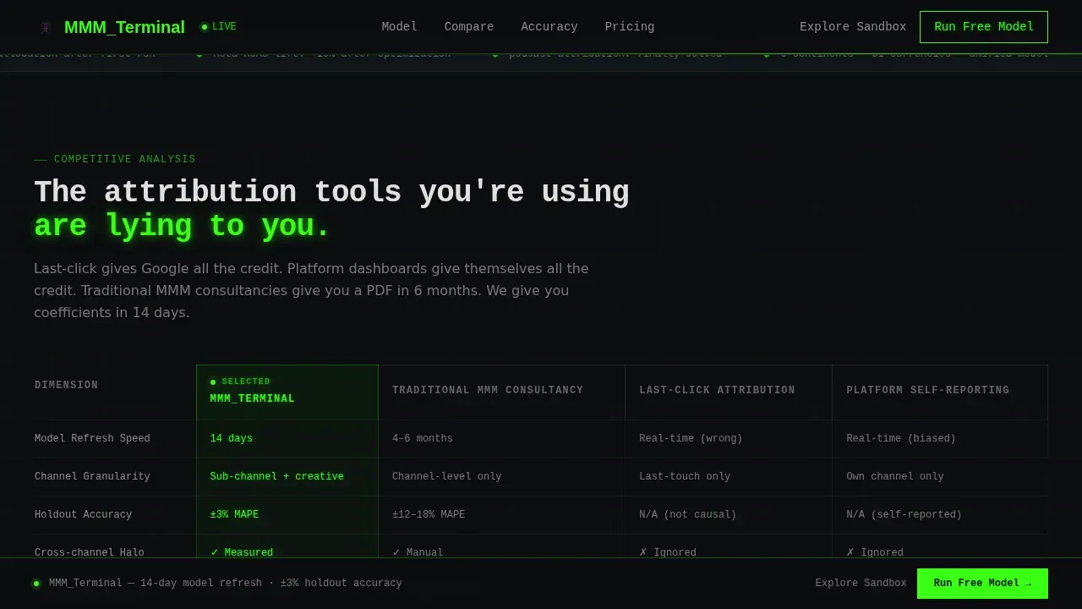Viewport: 1082px width, 609px height.
Task: Click the Traditional MMM Consultancy column header
Action: tap(501, 392)
